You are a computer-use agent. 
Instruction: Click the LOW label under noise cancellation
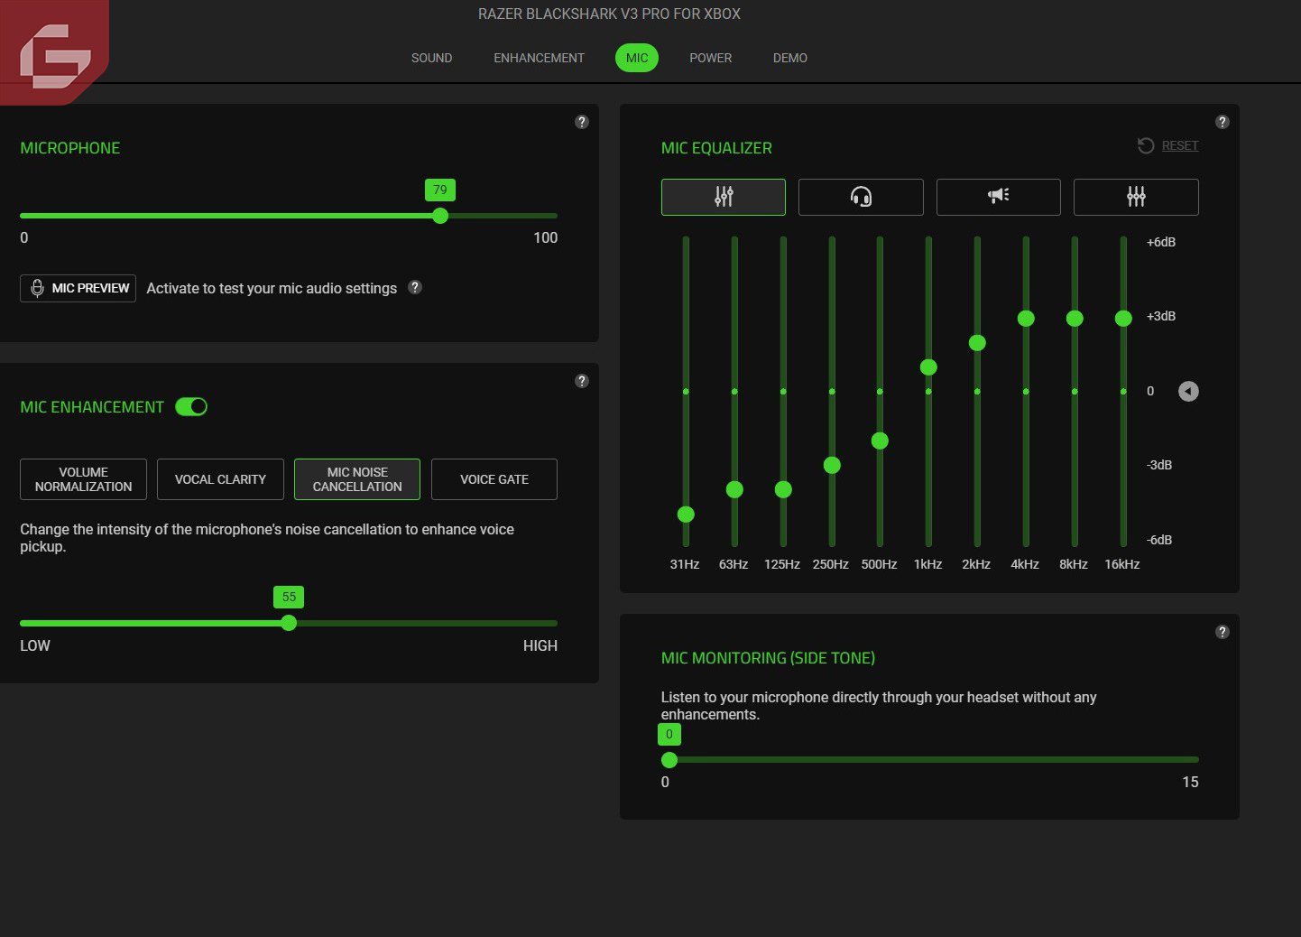35,645
